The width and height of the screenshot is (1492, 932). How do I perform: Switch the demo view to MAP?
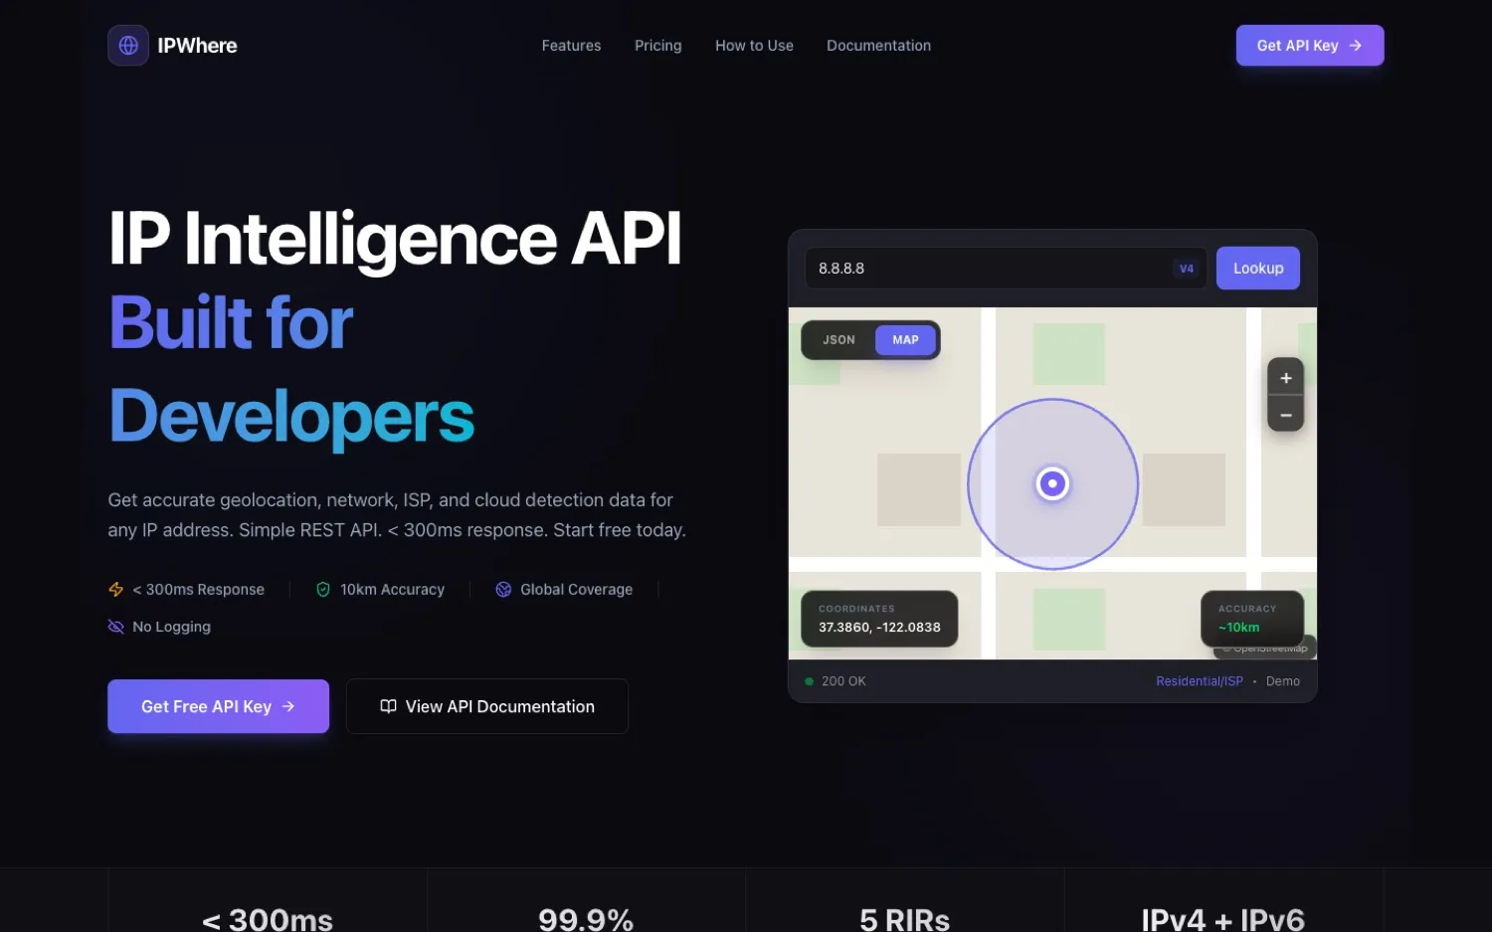click(905, 340)
